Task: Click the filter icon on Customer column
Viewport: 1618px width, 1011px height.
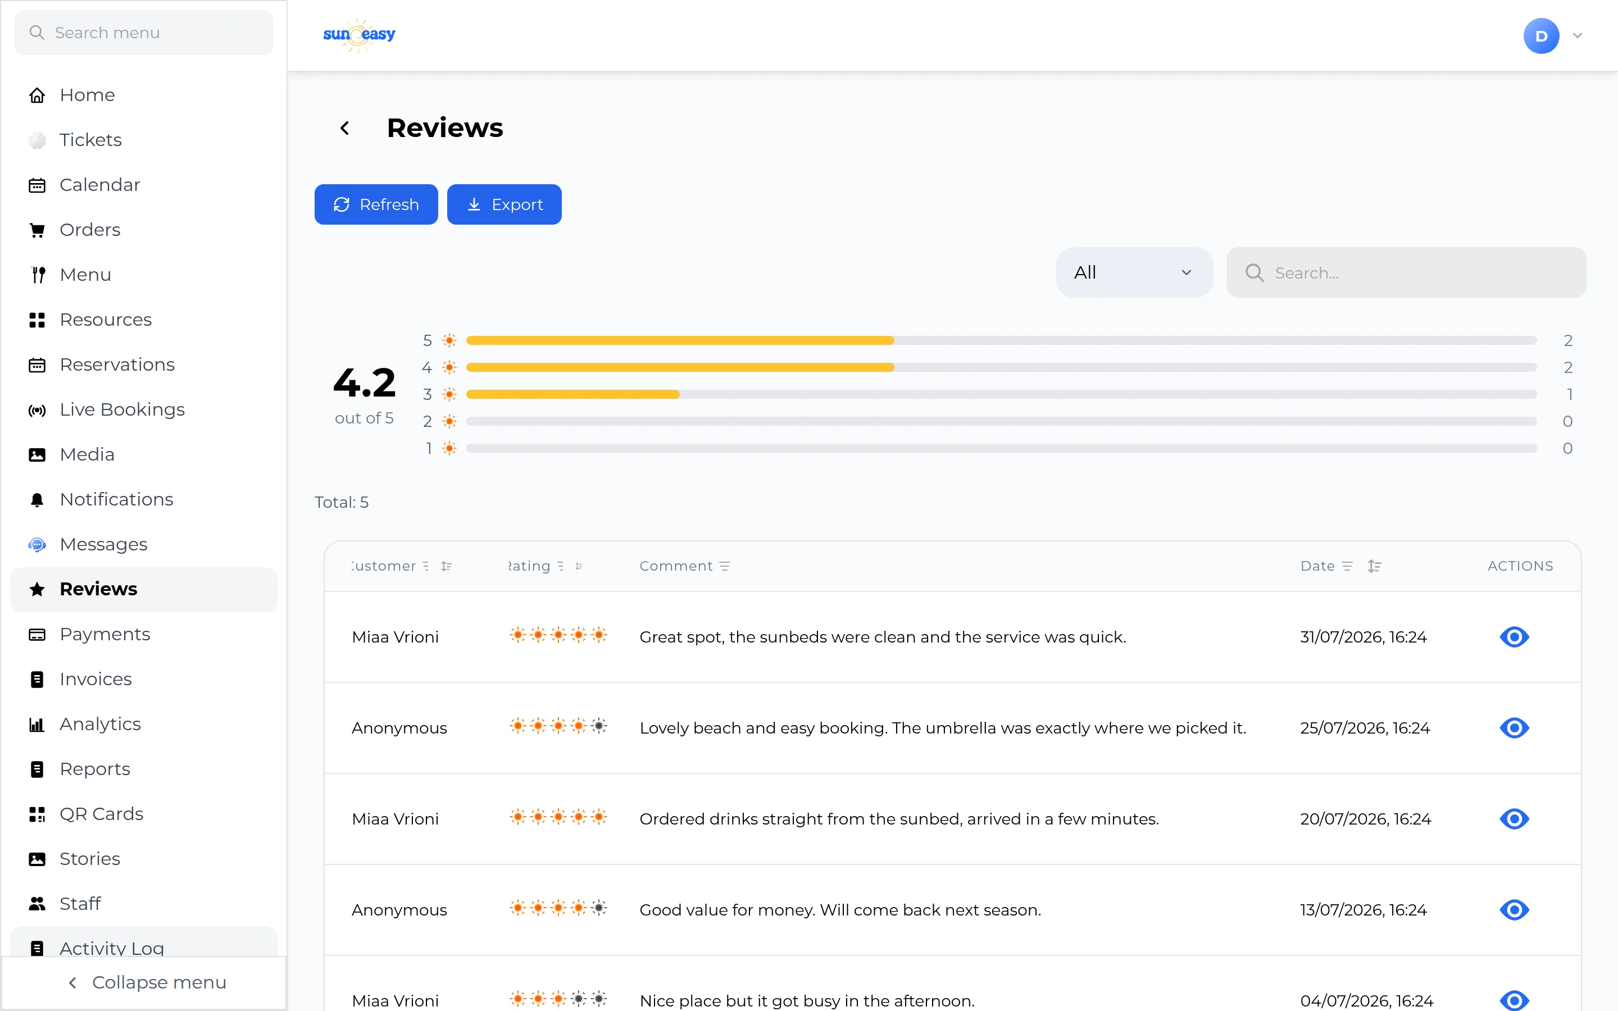Action: 426,566
